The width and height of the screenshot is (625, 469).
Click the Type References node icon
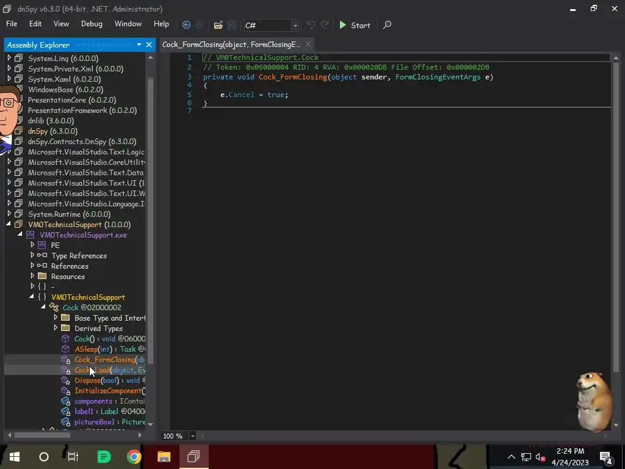pyautogui.click(x=42, y=255)
